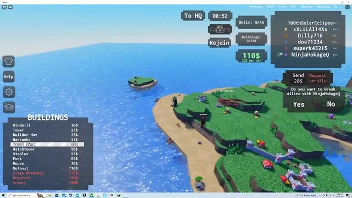The height and width of the screenshot is (198, 352).
Task: Open the Steam icon in the taskbar
Action: pos(70,195)
